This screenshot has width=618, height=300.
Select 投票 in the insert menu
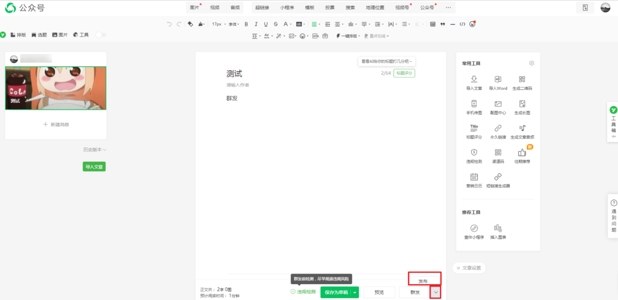point(330,8)
